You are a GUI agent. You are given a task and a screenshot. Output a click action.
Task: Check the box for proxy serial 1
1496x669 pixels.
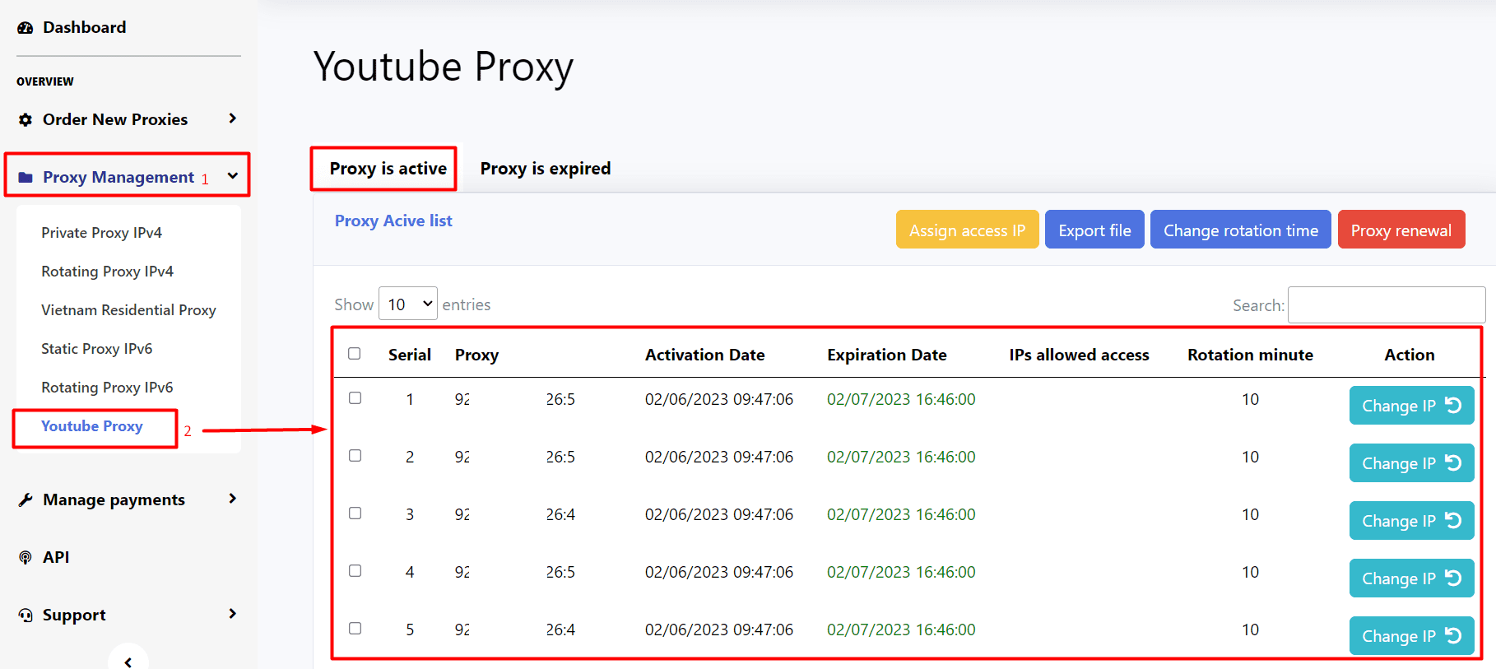click(x=355, y=398)
